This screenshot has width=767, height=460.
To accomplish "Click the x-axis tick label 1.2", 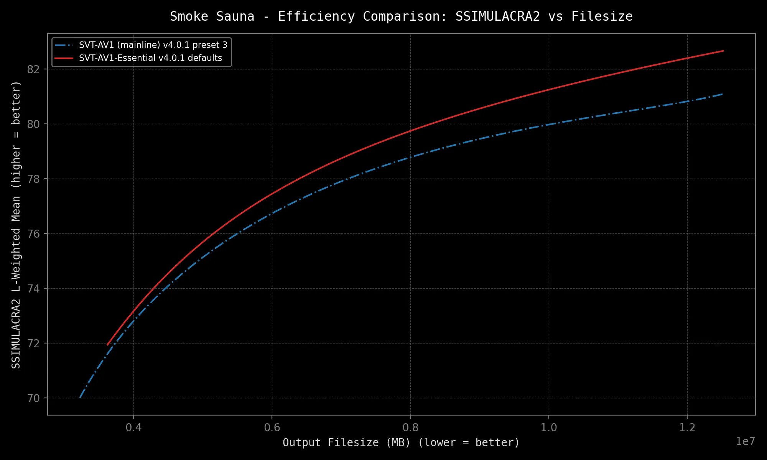I will coord(687,428).
